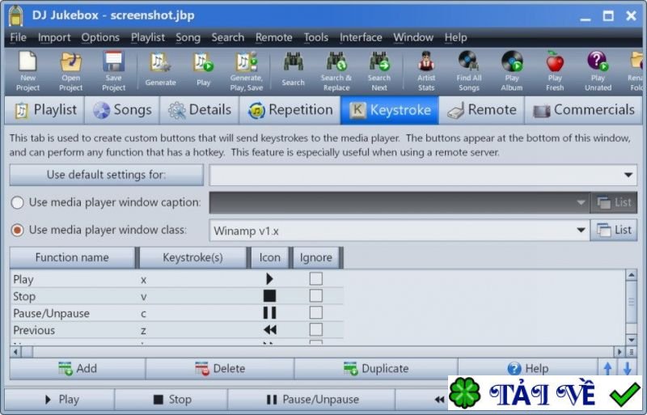This screenshot has width=647, height=415.
Task: Open the Details tab
Action: [200, 110]
